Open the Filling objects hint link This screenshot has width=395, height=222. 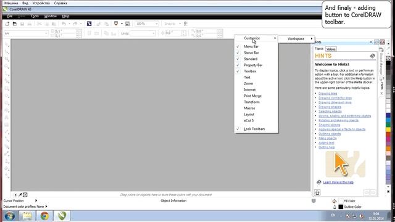coord(328,138)
